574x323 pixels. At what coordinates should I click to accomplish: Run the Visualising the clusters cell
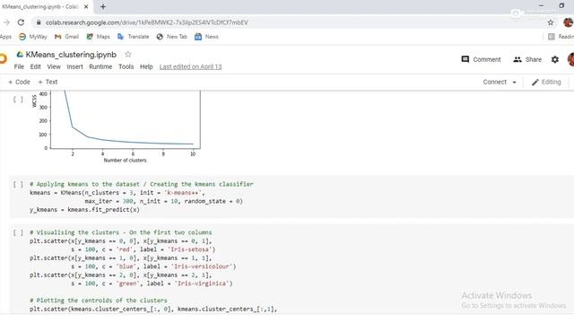click(x=18, y=232)
